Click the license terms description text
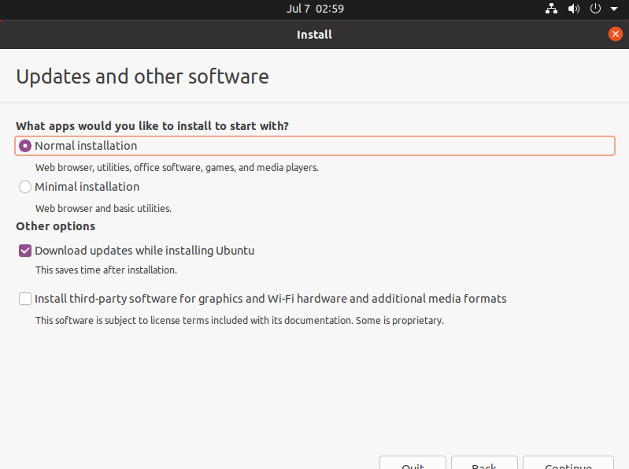Viewport: 629px width, 469px height. point(239,321)
